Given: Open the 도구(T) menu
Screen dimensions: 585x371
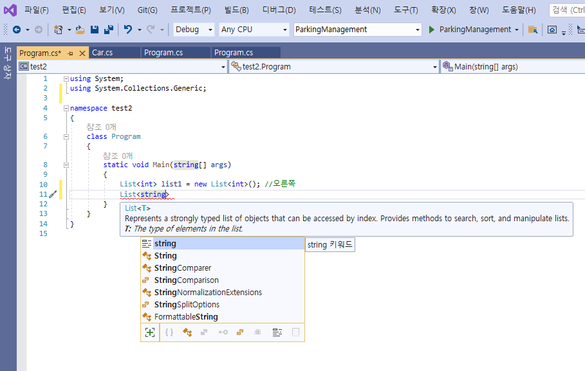Looking at the screenshot, I should tap(406, 10).
